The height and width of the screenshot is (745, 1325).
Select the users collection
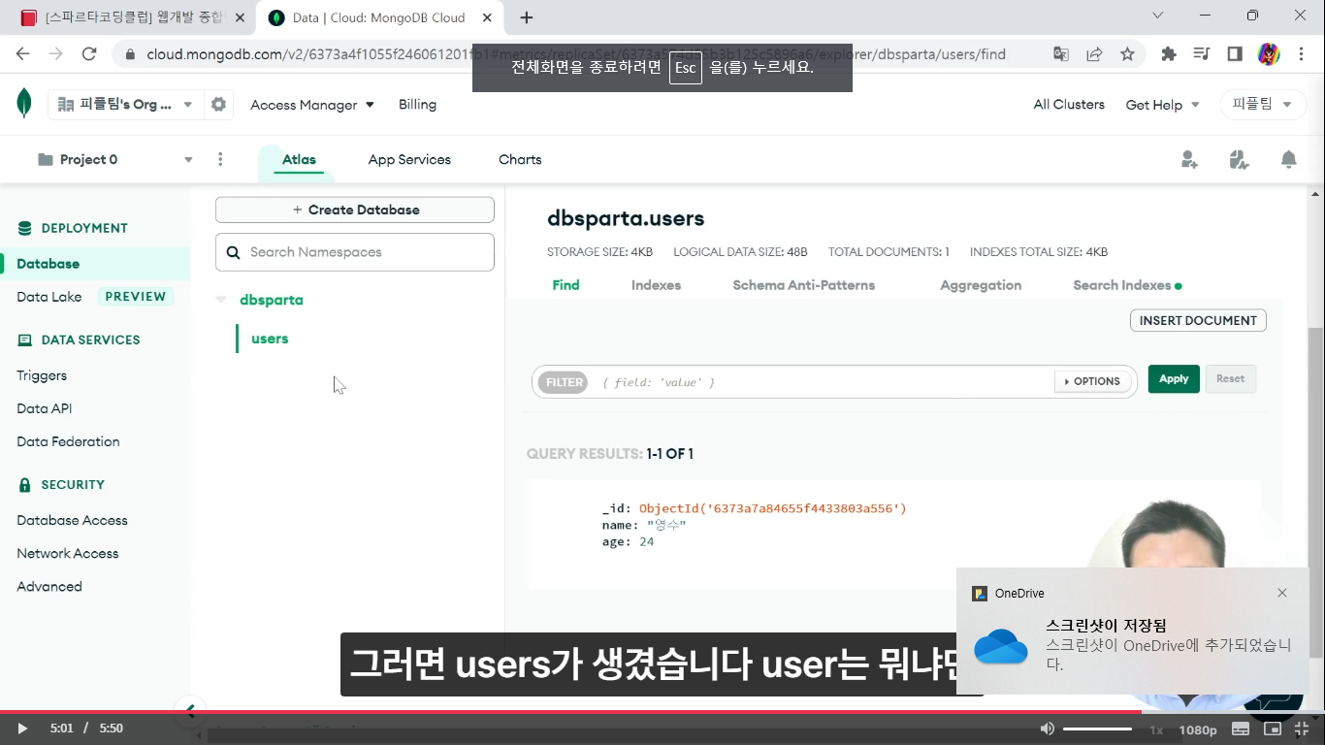[270, 339]
